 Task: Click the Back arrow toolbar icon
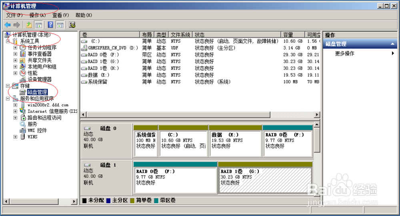click(8, 25)
